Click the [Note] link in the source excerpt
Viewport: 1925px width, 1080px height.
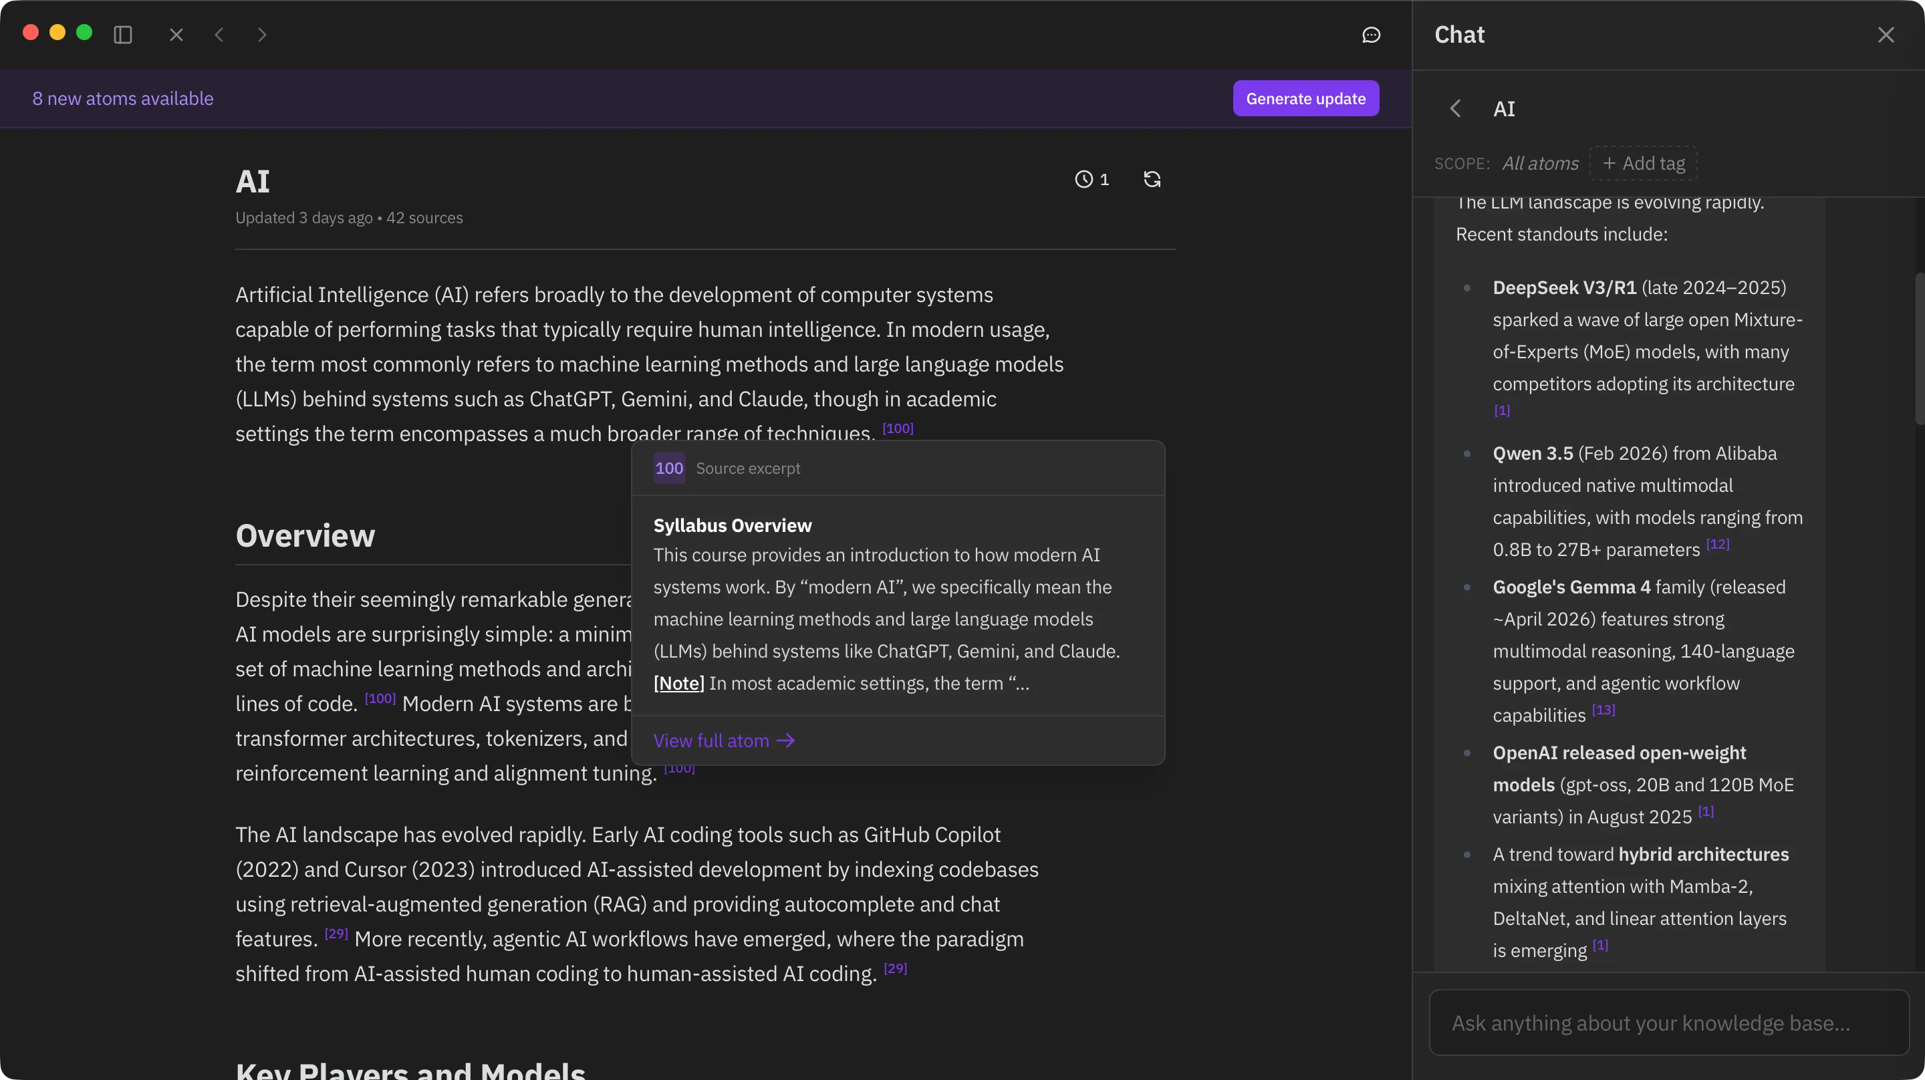point(678,682)
